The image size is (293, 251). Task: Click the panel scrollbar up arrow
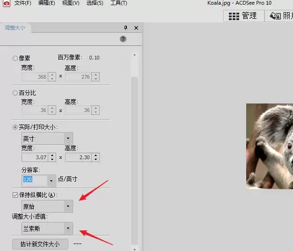[x=134, y=55]
